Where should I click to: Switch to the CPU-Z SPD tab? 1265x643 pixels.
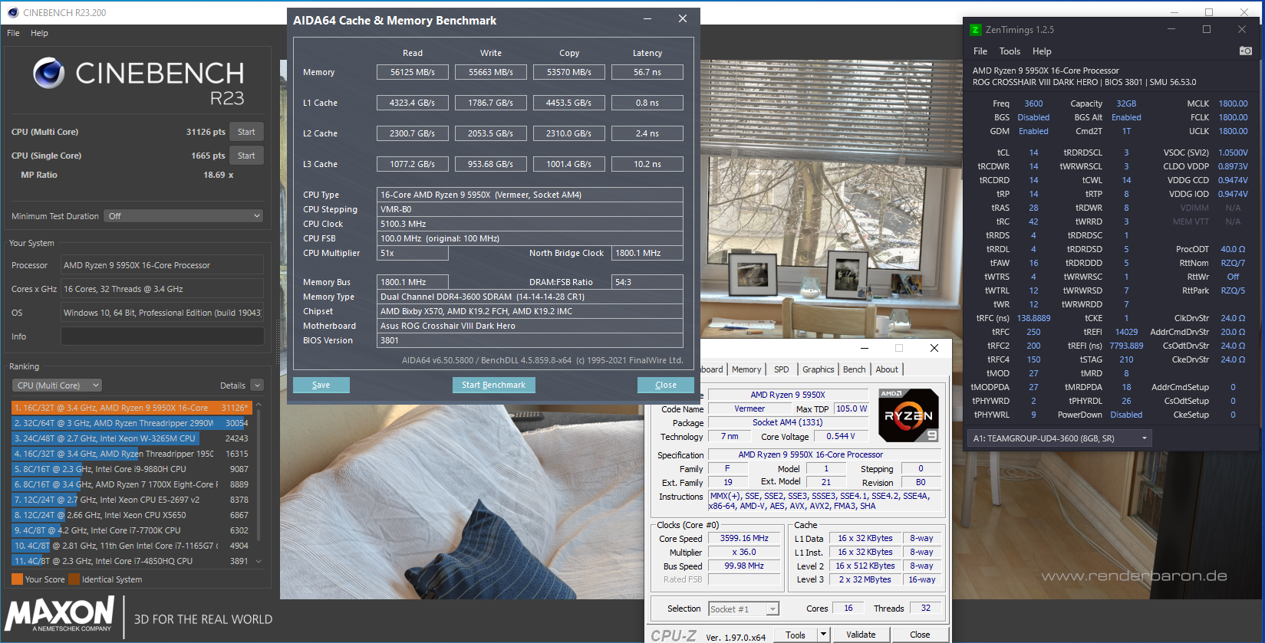pos(782,369)
